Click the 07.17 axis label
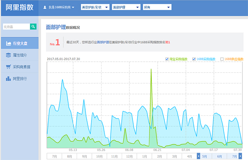Image resolution: width=248 pixels, height=160 pixels. (214, 150)
